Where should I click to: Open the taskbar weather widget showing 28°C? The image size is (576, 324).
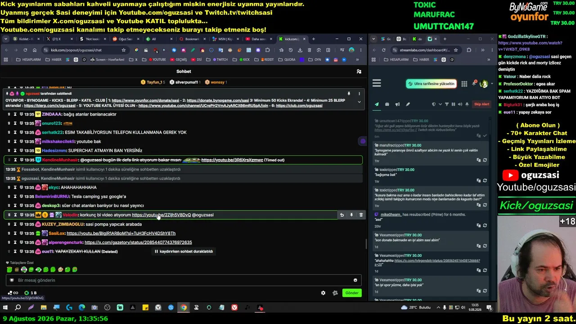(416, 308)
